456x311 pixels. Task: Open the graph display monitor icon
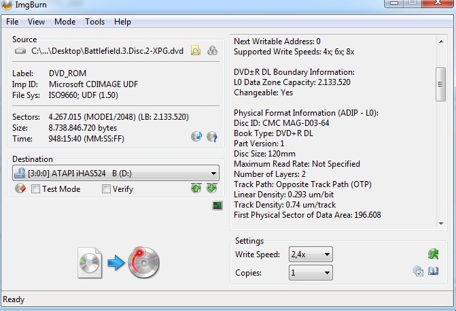(217, 206)
